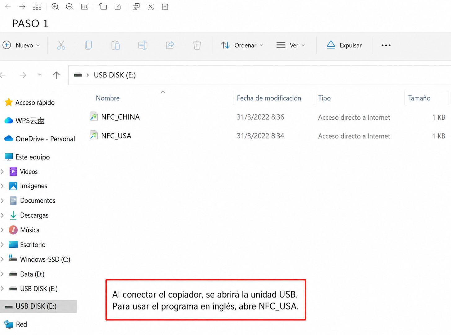Go to next image with forward arrow in viewer

coord(22,7)
